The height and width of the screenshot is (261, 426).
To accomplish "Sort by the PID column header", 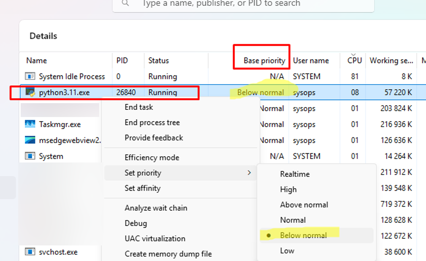I will pyautogui.click(x=122, y=61).
